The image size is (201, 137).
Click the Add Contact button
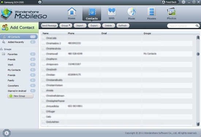click(19, 27)
